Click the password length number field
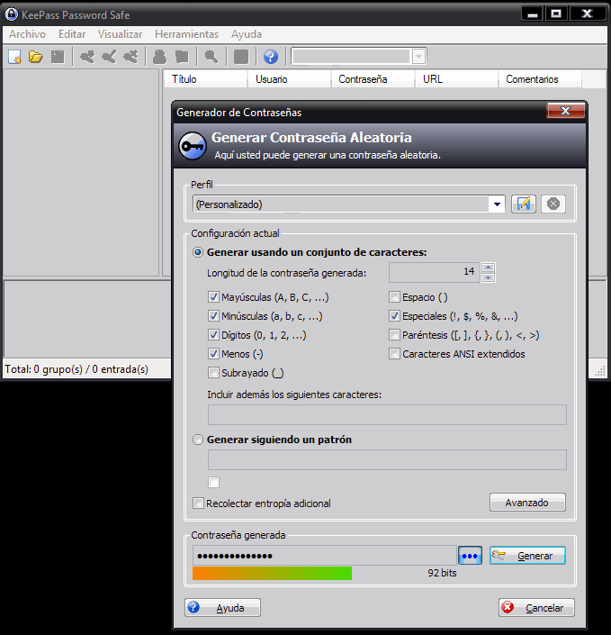611x635 pixels. pos(434,273)
